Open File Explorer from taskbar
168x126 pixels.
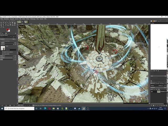pyautogui.click(x=54, y=108)
